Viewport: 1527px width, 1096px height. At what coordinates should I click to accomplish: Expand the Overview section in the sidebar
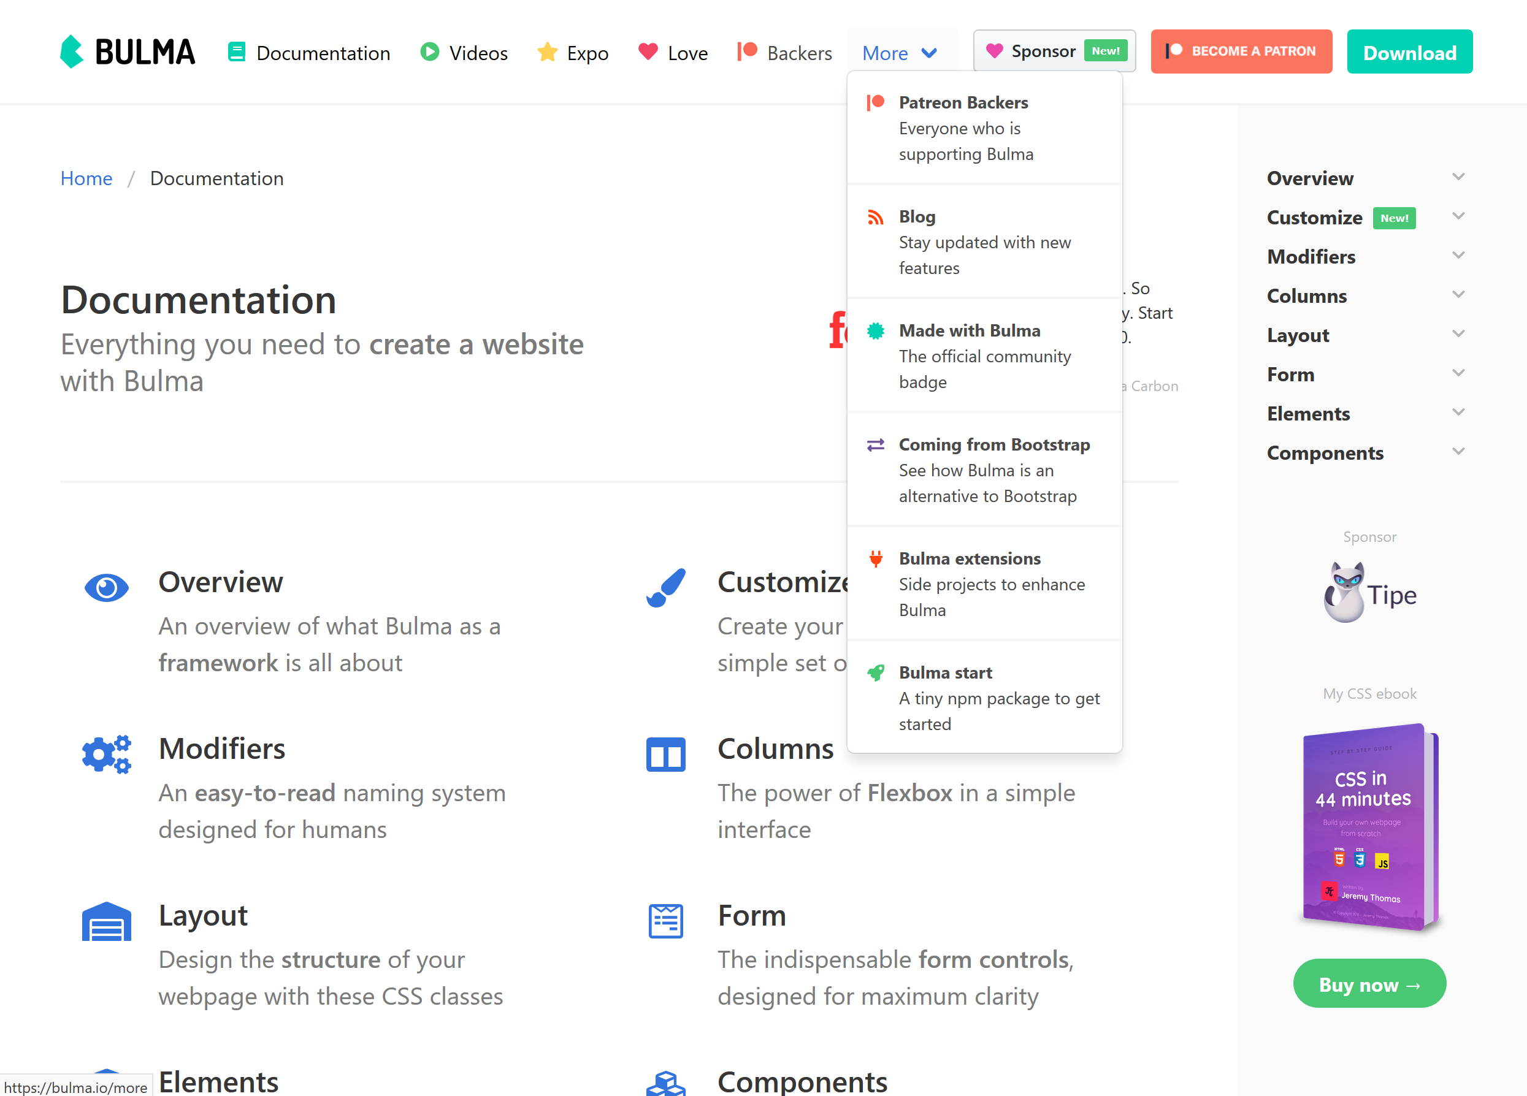click(1459, 177)
